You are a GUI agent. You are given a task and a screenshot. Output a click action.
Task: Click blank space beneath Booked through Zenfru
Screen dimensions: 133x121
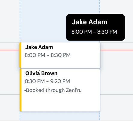tap(61, 102)
